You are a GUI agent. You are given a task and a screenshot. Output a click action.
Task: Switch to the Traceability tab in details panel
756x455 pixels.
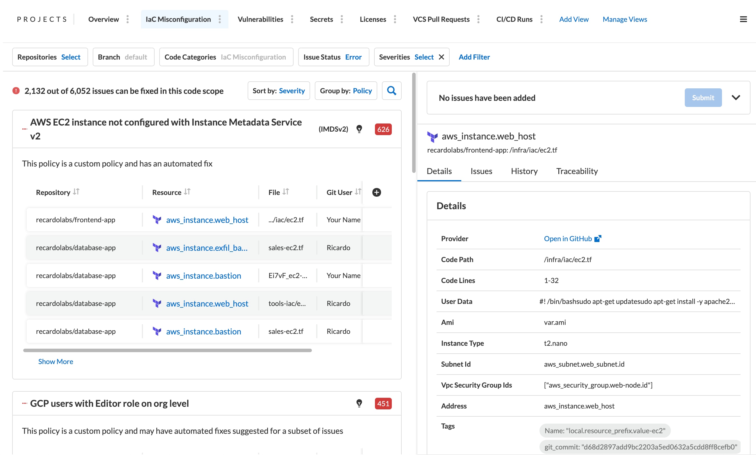(577, 171)
